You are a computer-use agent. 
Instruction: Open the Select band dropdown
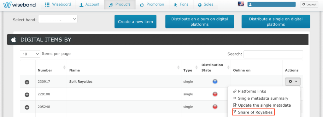(58, 19)
